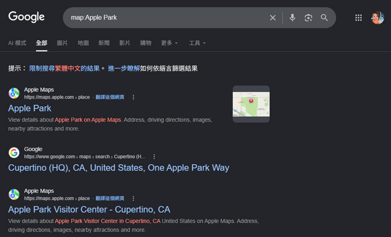
Task: Click 限制搜尋繁體中文的結果 link
Action: 65,69
